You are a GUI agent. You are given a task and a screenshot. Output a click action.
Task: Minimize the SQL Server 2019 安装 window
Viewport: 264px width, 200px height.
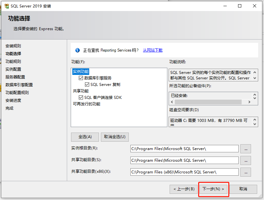coord(225,6)
